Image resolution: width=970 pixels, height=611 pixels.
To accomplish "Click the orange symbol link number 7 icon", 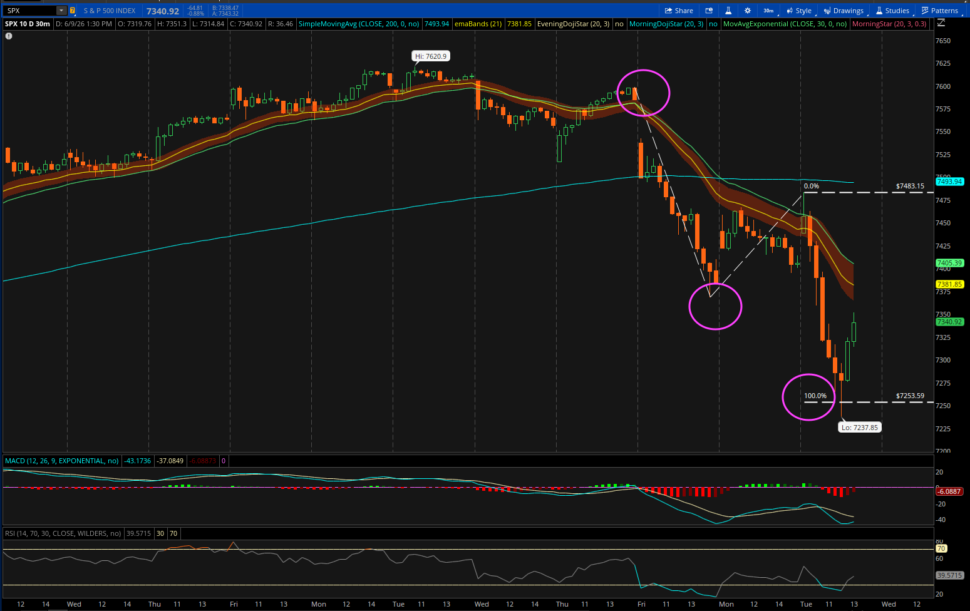I will pos(73,11).
